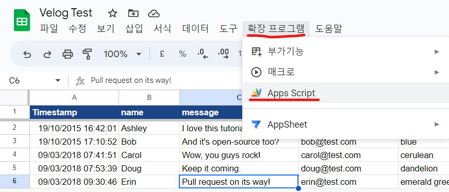
Task: Star the Velog Test document
Action: point(112,13)
